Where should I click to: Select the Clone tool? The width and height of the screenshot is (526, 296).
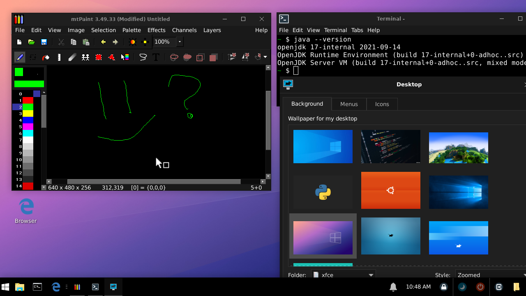(x=85, y=57)
